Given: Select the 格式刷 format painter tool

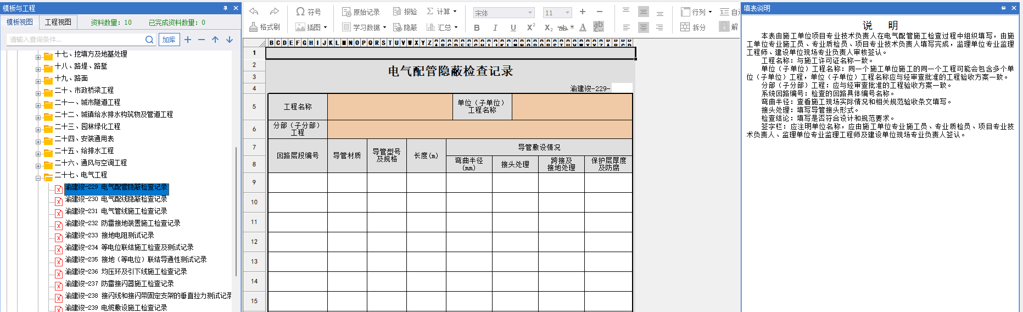Looking at the screenshot, I should tap(265, 27).
